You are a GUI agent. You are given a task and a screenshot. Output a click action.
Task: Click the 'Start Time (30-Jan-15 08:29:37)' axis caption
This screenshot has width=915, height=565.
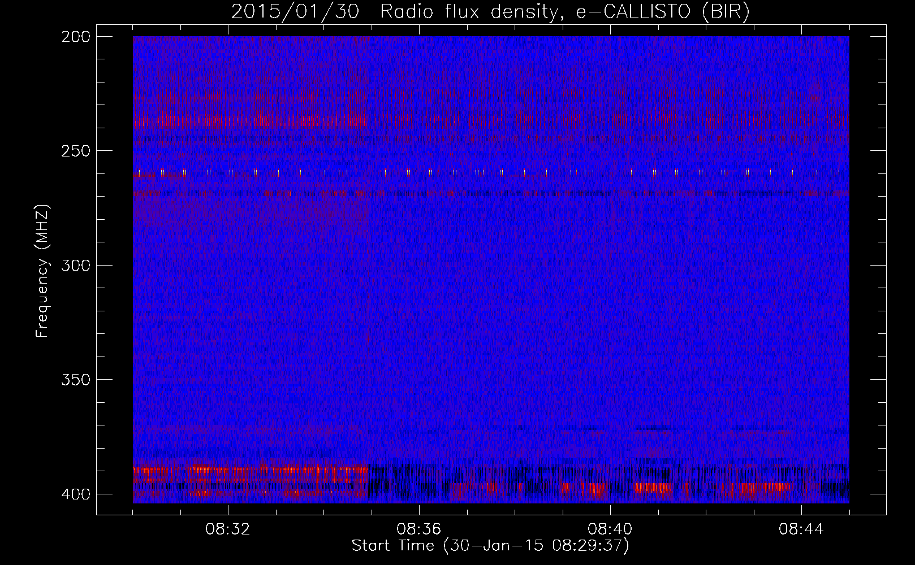pyautogui.click(x=490, y=546)
